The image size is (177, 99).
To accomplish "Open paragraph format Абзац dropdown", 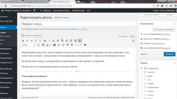I will pos(28,45).
